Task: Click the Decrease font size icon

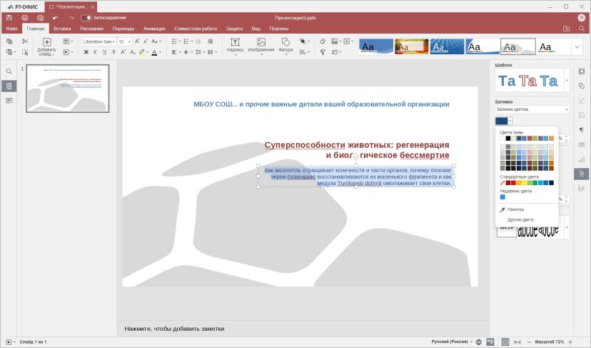Action: (146, 41)
